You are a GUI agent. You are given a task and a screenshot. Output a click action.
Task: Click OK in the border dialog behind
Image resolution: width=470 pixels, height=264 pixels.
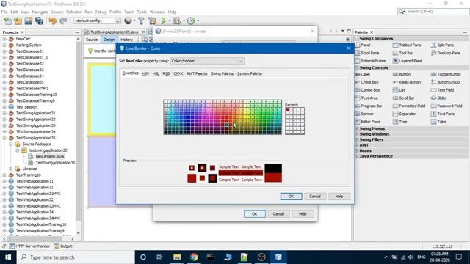(255, 214)
